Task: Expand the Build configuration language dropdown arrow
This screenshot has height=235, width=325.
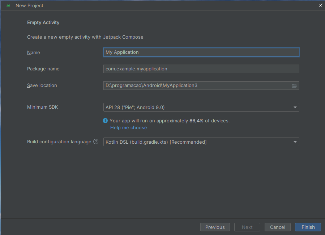Action: click(x=295, y=142)
